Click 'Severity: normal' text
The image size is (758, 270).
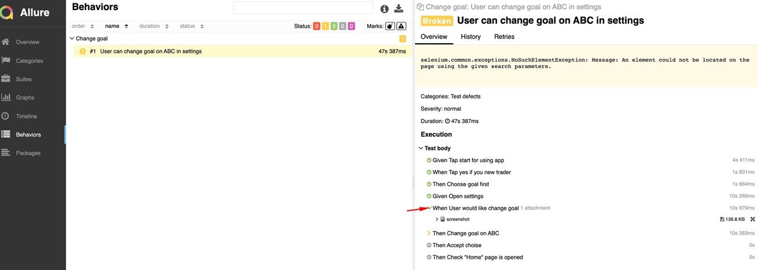pos(441,109)
